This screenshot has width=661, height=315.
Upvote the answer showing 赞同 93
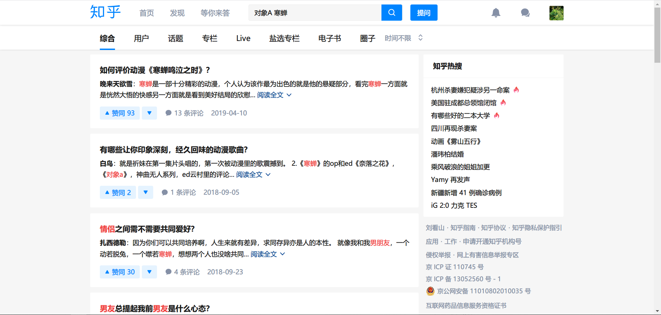pyautogui.click(x=120, y=113)
